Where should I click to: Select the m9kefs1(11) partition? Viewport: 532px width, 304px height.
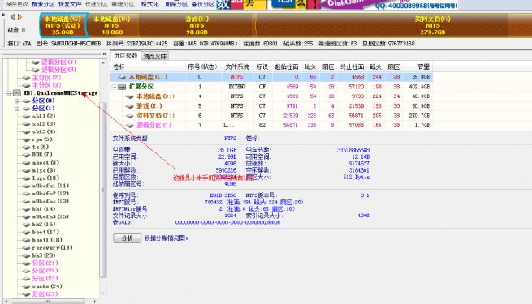click(x=50, y=186)
